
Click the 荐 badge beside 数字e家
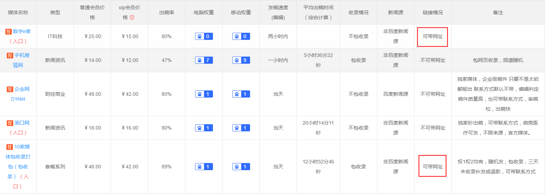click(9, 32)
